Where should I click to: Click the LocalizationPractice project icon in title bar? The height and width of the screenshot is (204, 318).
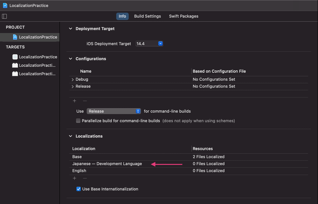[5, 5]
